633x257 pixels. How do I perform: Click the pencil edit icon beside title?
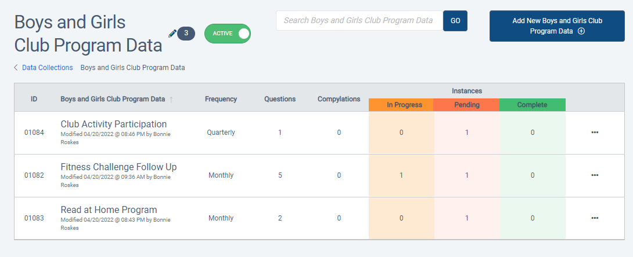172,34
